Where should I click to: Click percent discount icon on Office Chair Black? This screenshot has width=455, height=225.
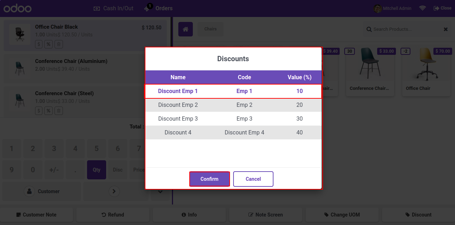click(x=49, y=44)
